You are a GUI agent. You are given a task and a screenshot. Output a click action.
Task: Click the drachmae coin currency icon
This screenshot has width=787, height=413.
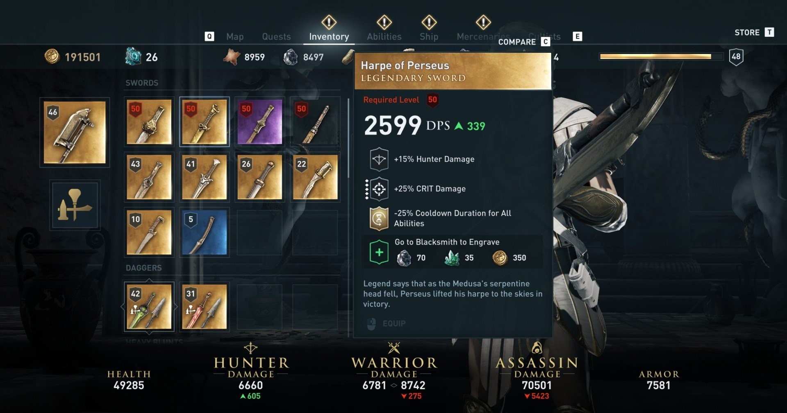pos(52,56)
